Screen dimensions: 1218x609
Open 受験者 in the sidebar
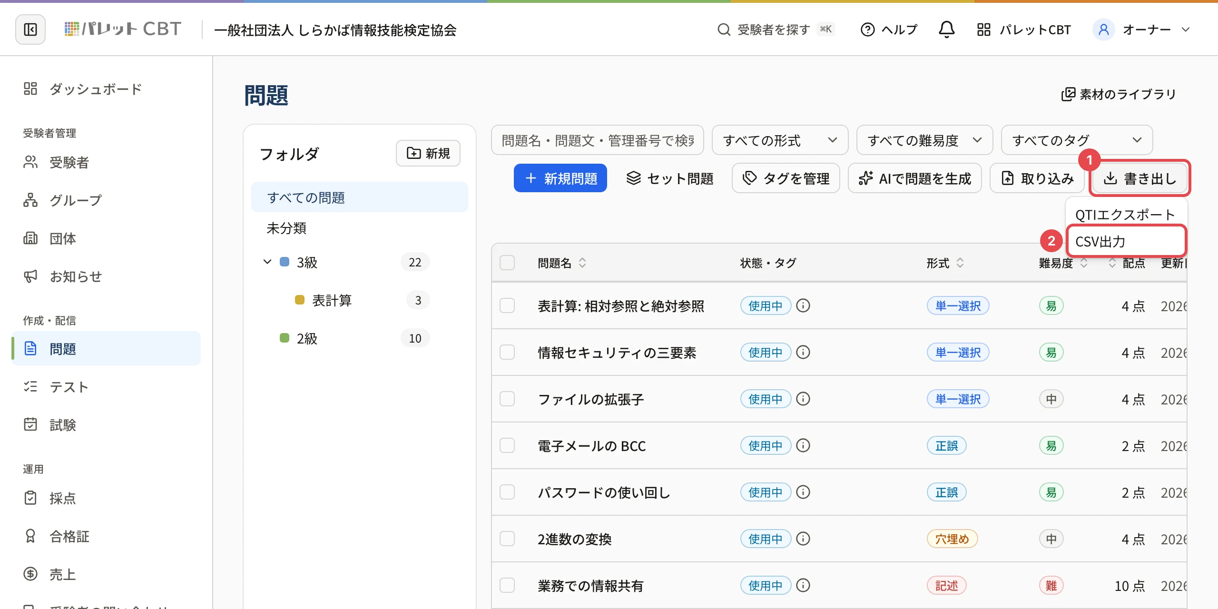[106, 162]
